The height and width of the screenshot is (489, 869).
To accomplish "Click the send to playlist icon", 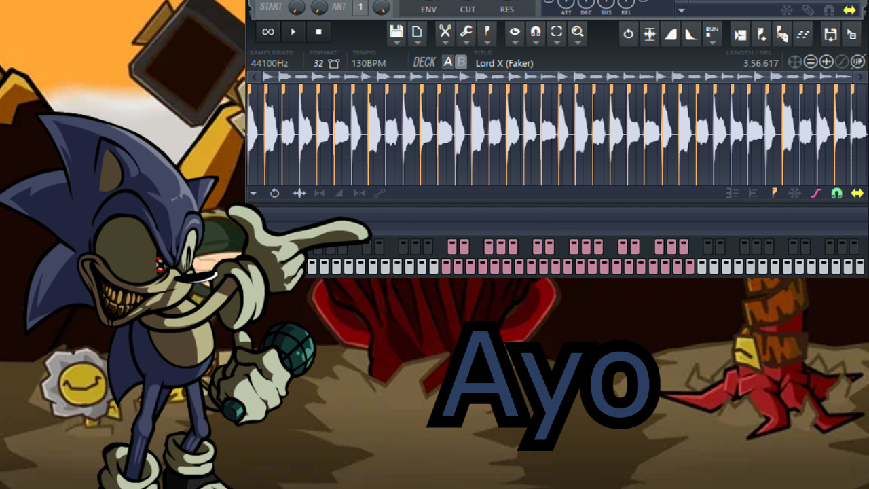I will click(x=741, y=34).
